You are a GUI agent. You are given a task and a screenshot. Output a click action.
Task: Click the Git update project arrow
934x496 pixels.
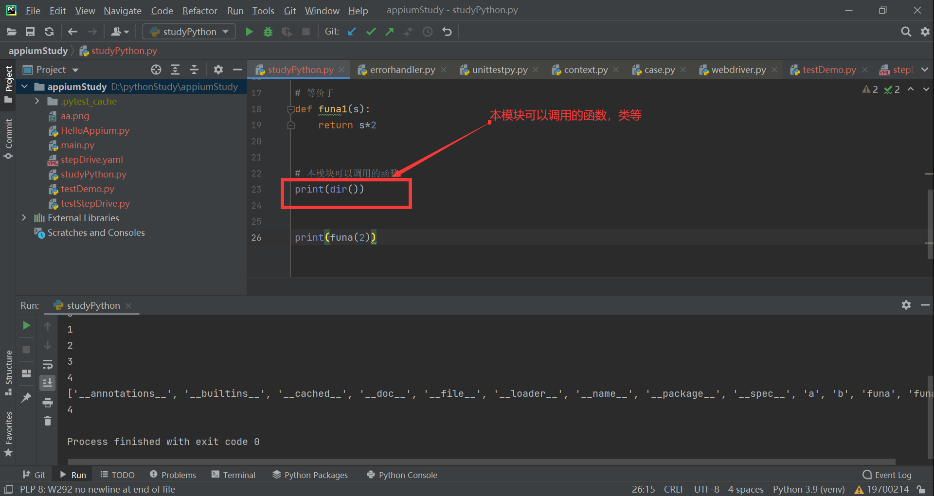[x=352, y=32]
